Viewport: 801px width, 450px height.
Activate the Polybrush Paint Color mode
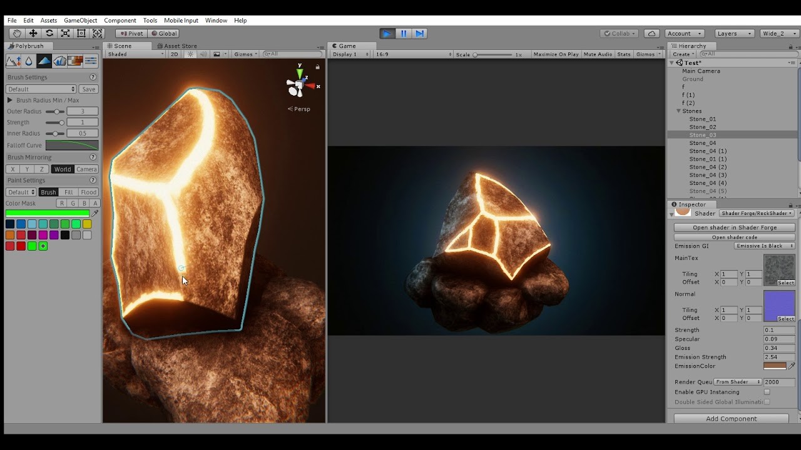44,61
